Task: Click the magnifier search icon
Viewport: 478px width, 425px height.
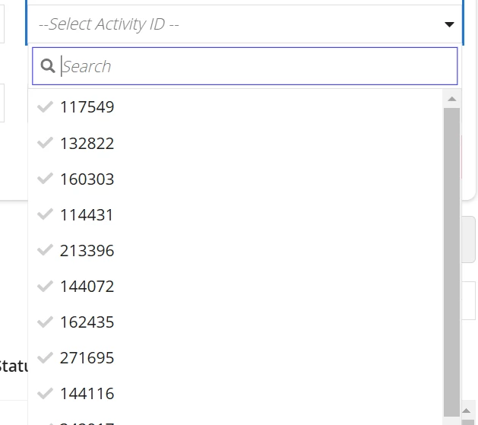Action: 48,66
